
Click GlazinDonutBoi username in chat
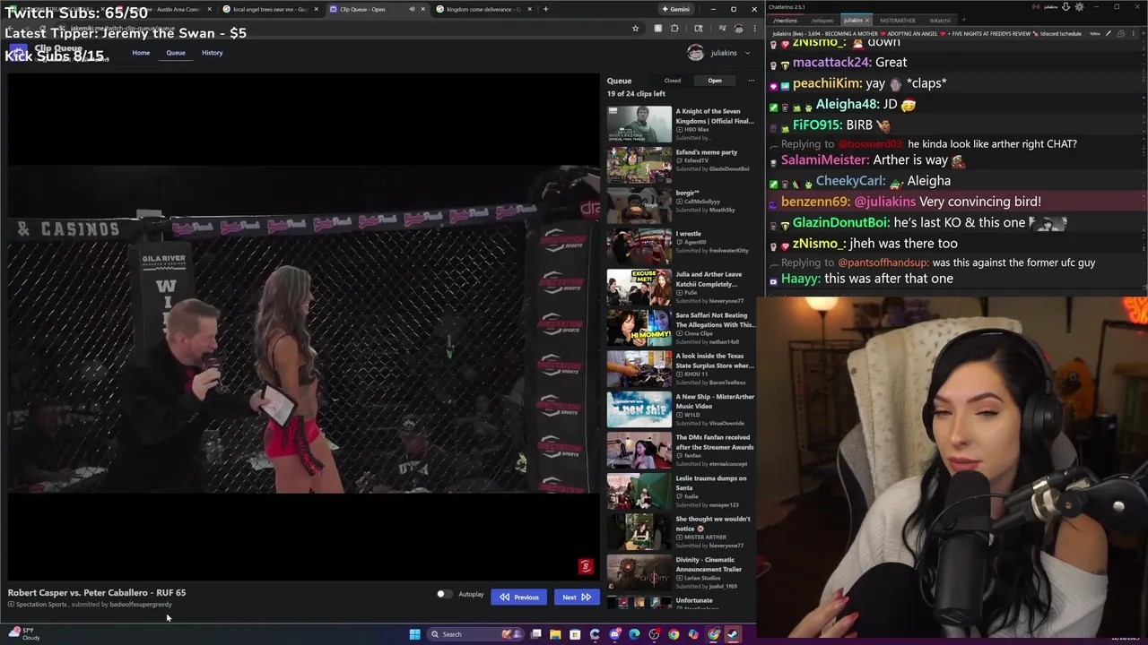[840, 222]
